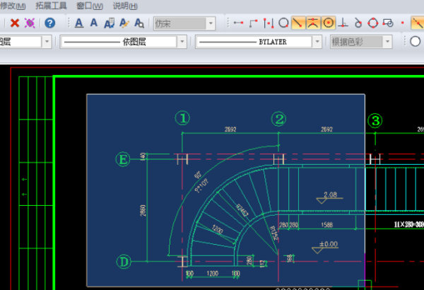
Task: Click grid axis bubble 2 in drawing
Action: (279, 119)
